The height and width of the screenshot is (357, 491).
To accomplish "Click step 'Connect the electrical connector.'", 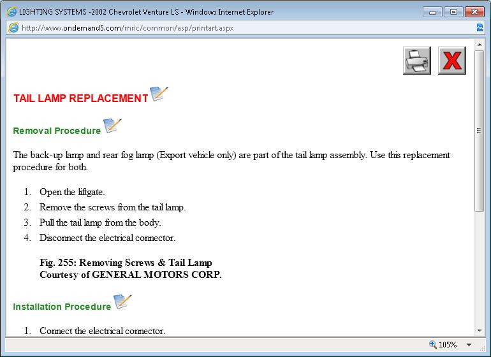I will [103, 331].
